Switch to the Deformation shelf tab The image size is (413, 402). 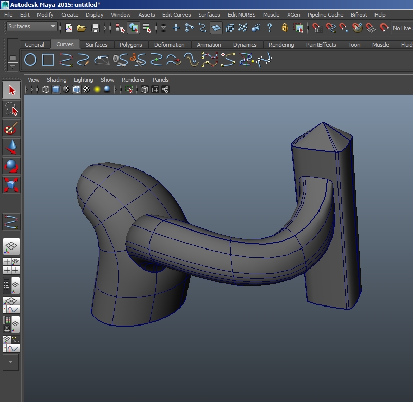coord(170,45)
